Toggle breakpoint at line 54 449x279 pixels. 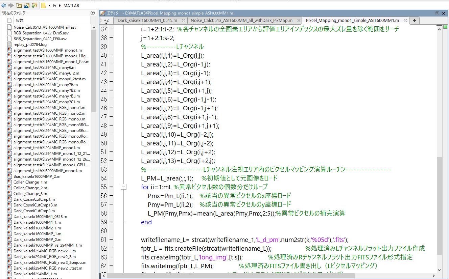coord(112,178)
